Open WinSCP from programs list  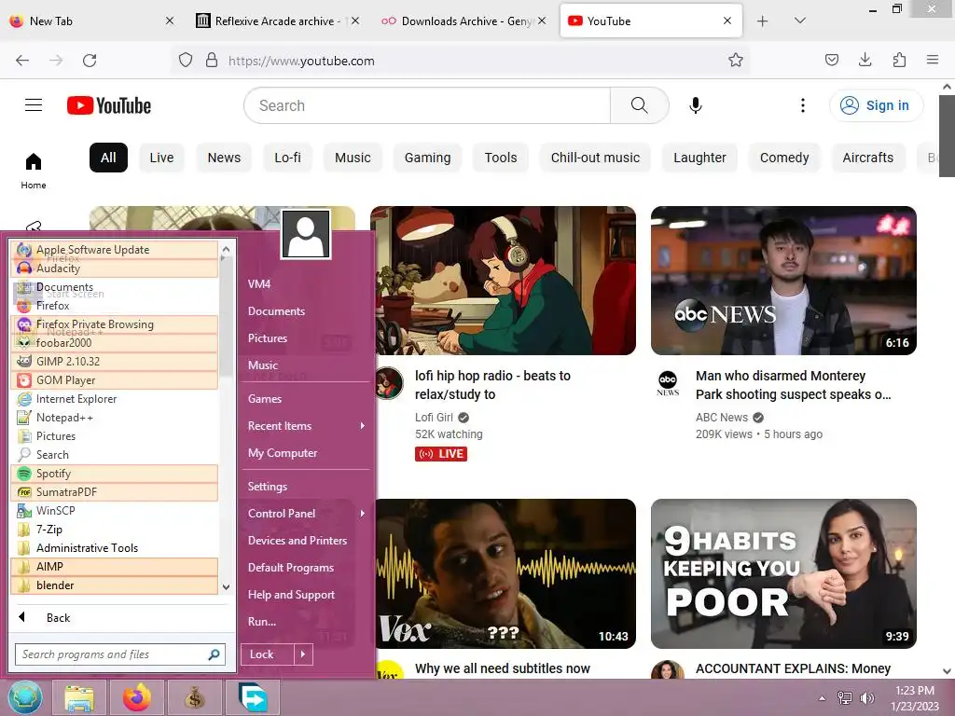pyautogui.click(x=115, y=511)
